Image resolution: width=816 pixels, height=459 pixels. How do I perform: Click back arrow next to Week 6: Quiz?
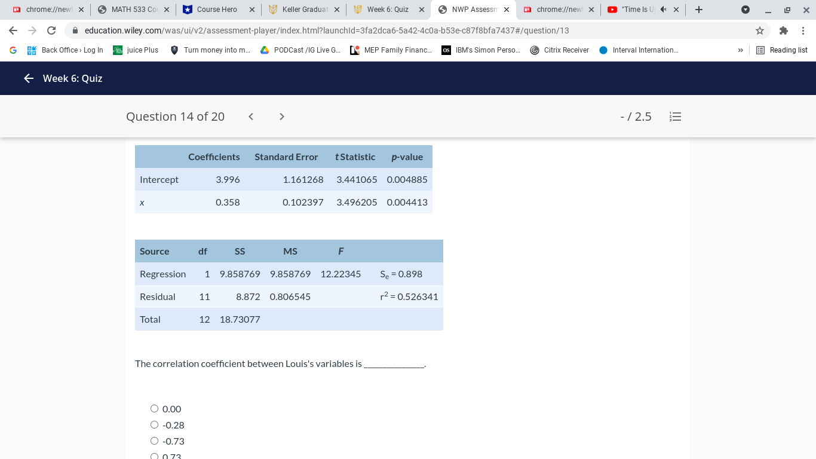pos(28,78)
